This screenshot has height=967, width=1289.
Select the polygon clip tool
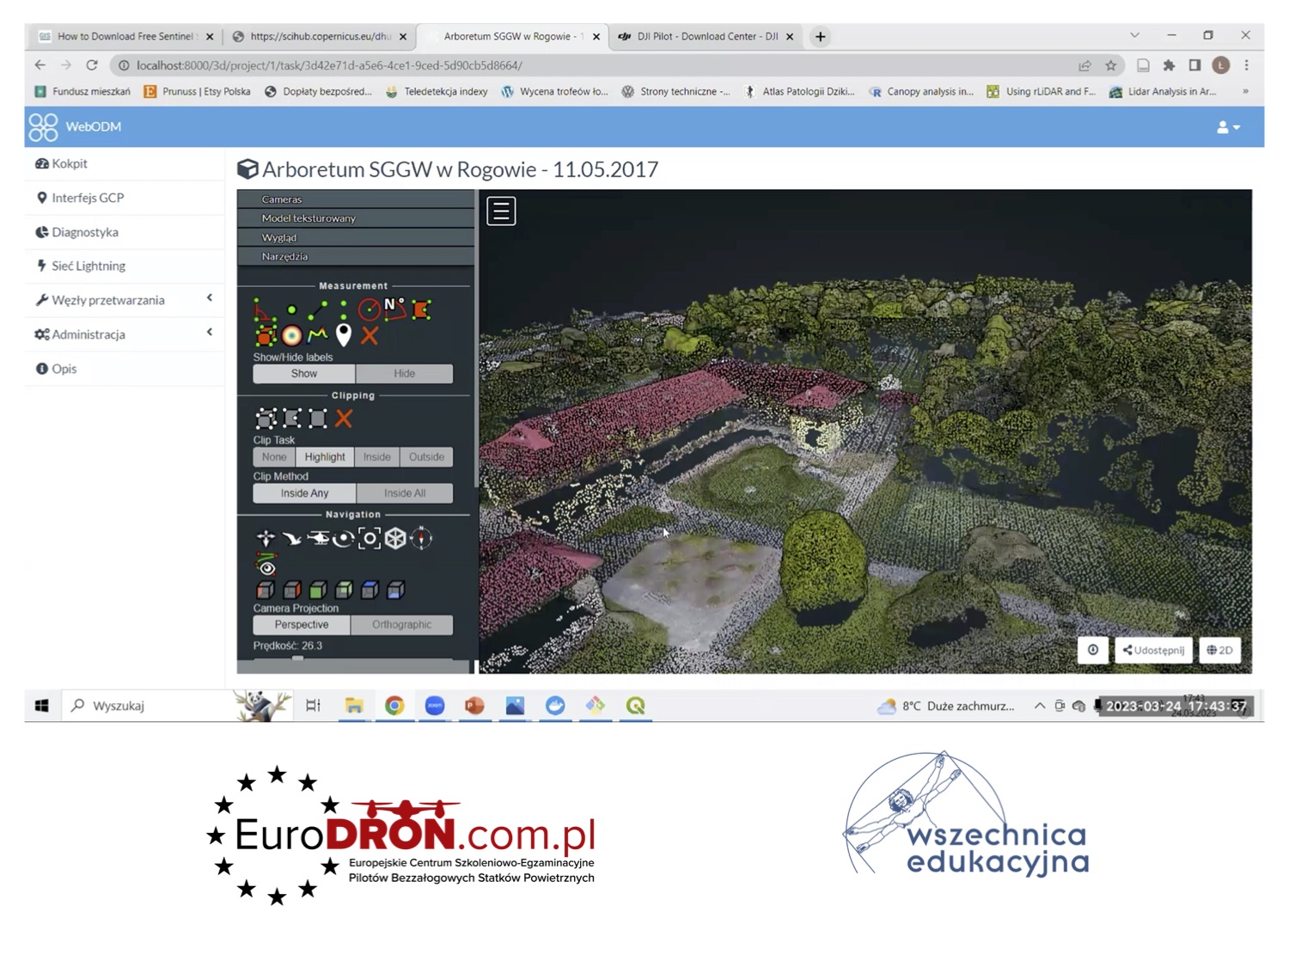tap(292, 419)
